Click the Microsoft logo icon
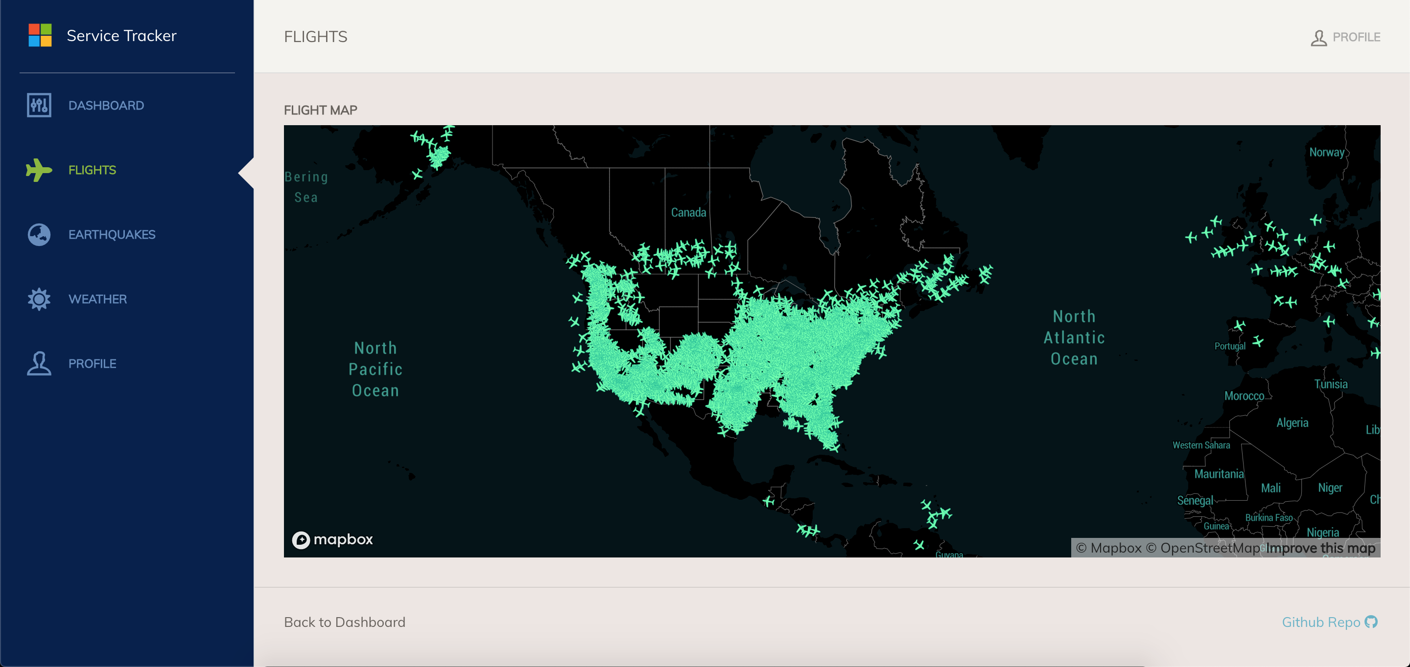The width and height of the screenshot is (1410, 667). pyautogui.click(x=40, y=36)
